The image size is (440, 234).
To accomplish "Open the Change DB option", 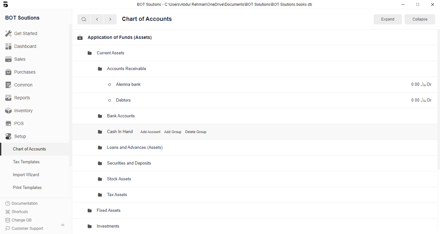I will pos(21,220).
